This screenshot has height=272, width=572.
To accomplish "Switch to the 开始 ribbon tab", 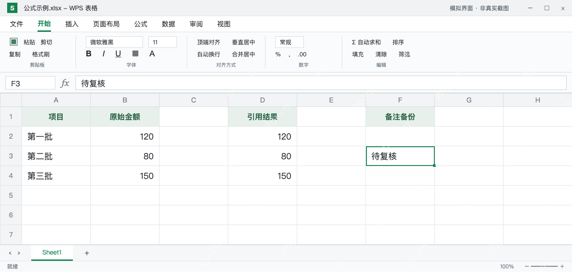I will click(44, 24).
